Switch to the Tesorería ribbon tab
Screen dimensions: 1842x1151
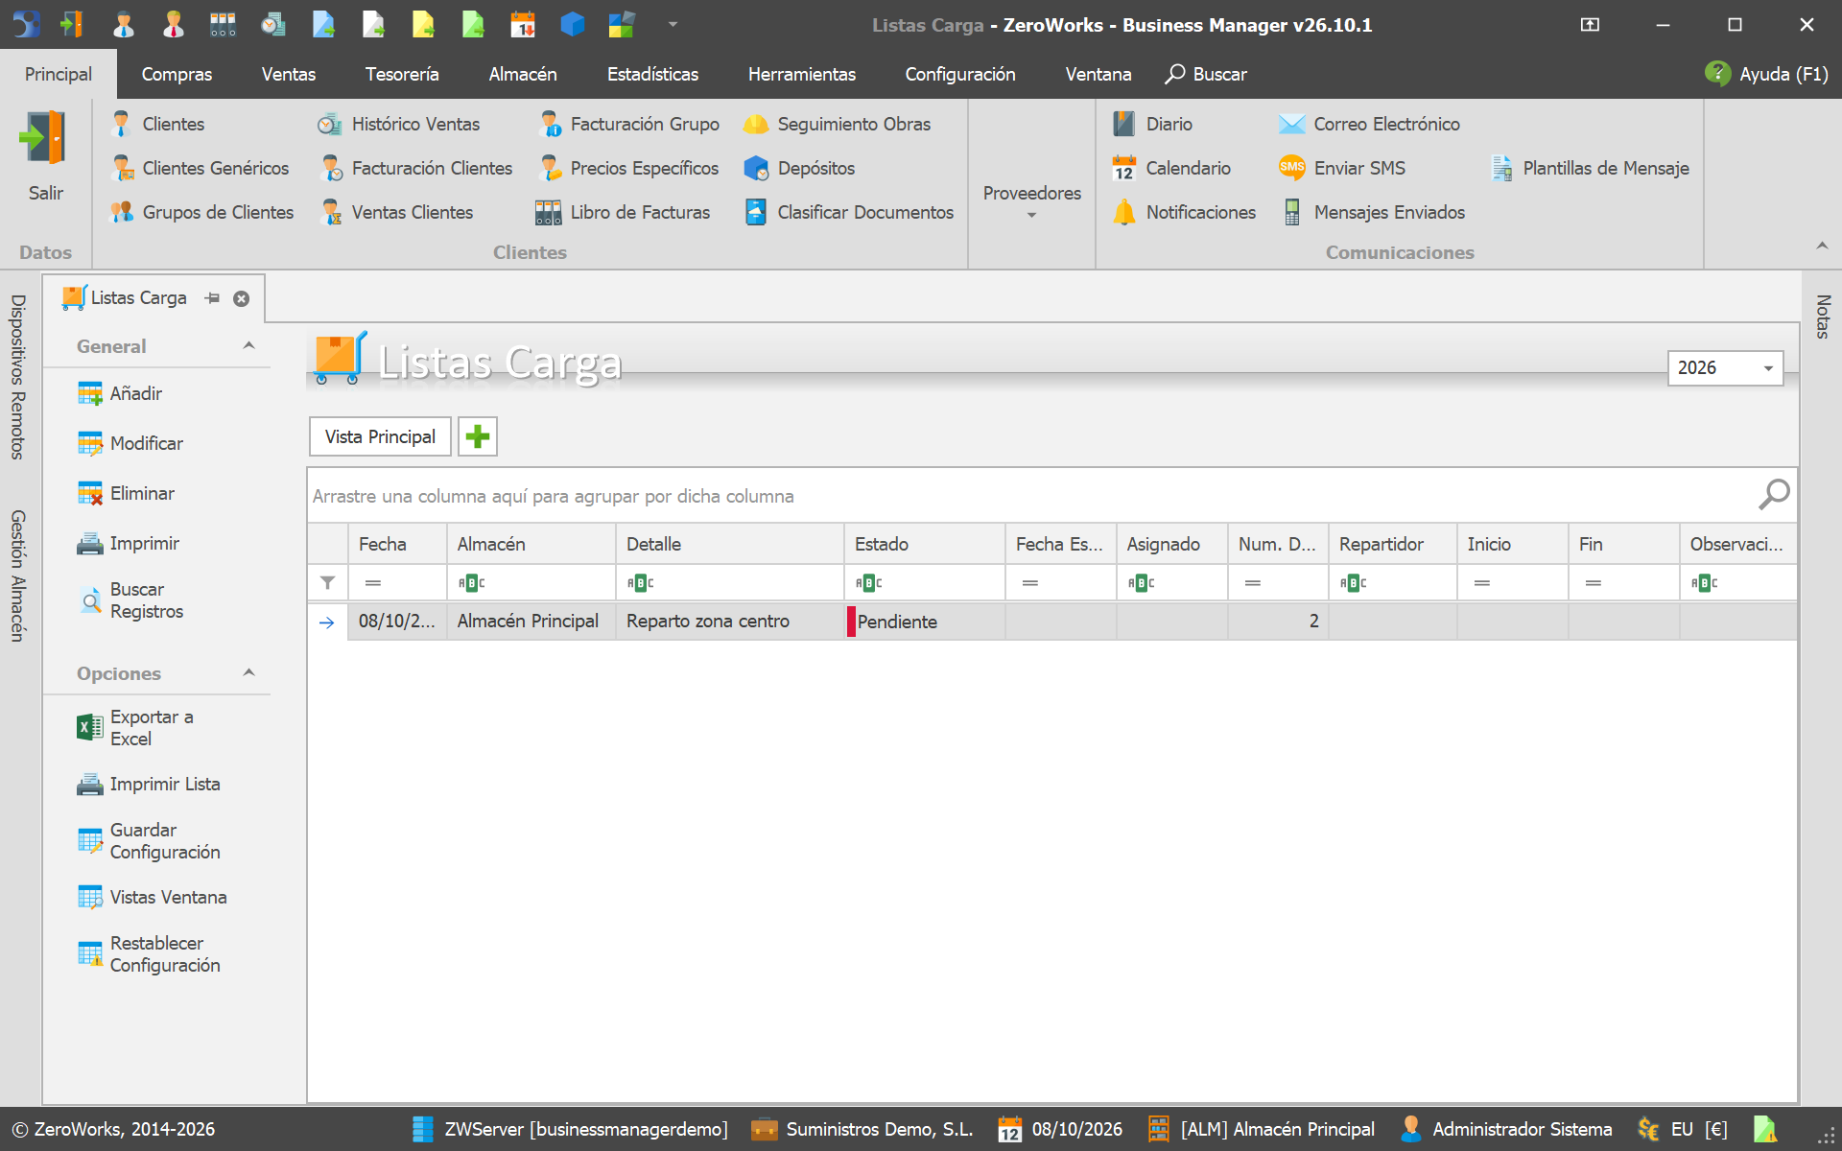click(x=402, y=74)
